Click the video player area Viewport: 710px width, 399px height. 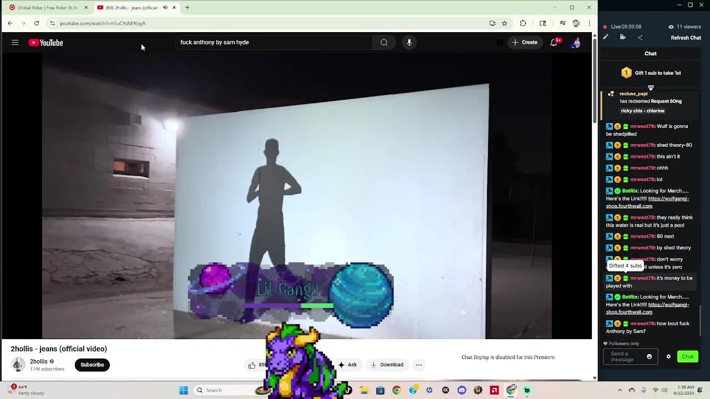click(x=297, y=197)
